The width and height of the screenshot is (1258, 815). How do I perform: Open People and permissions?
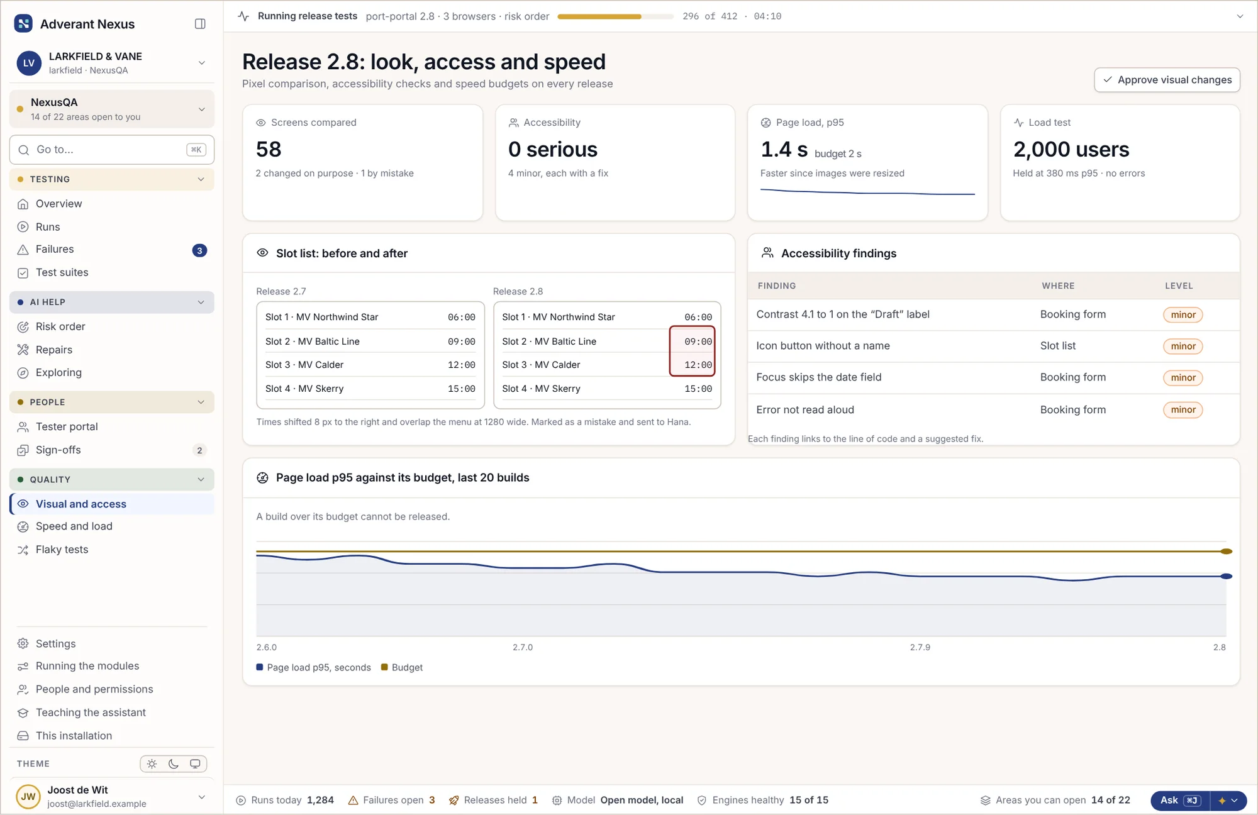(112, 689)
